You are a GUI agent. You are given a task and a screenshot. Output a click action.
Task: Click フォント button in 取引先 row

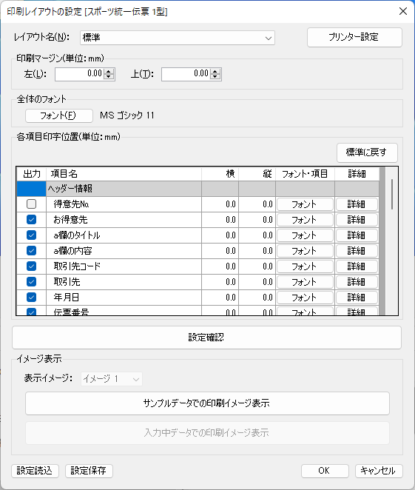point(305,282)
